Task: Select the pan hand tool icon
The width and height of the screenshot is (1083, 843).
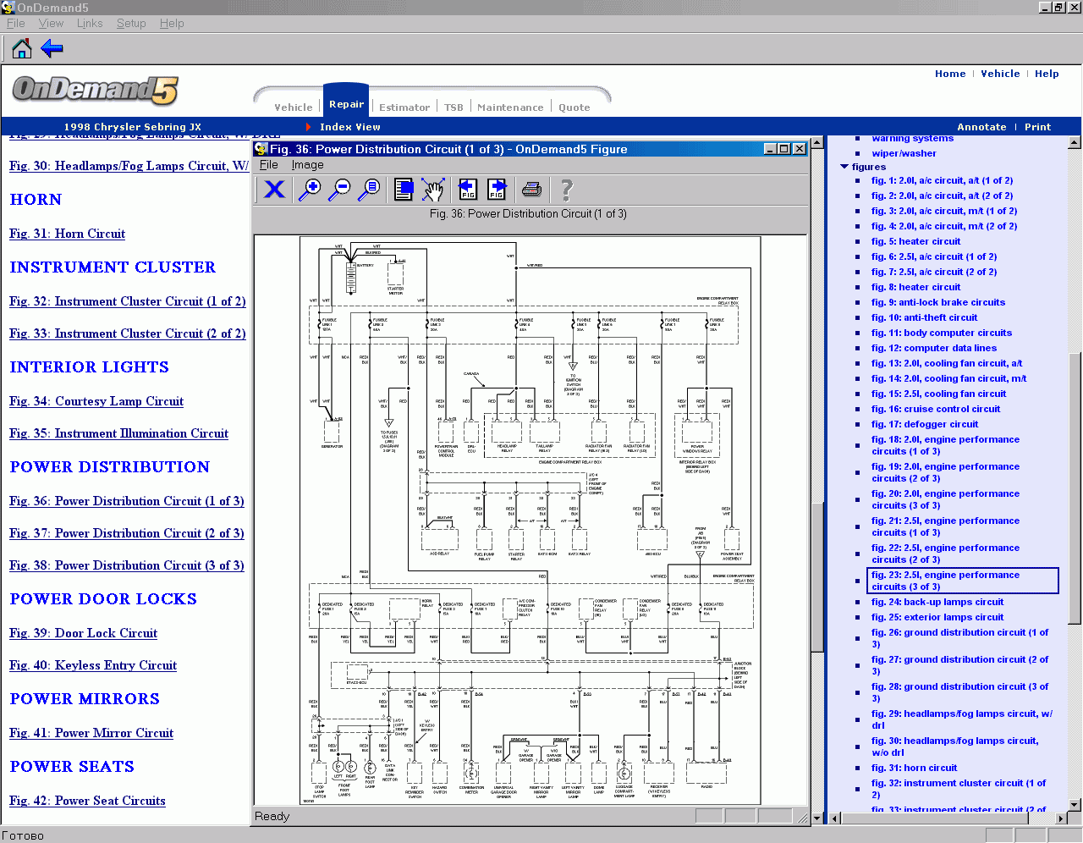Action: [432, 189]
